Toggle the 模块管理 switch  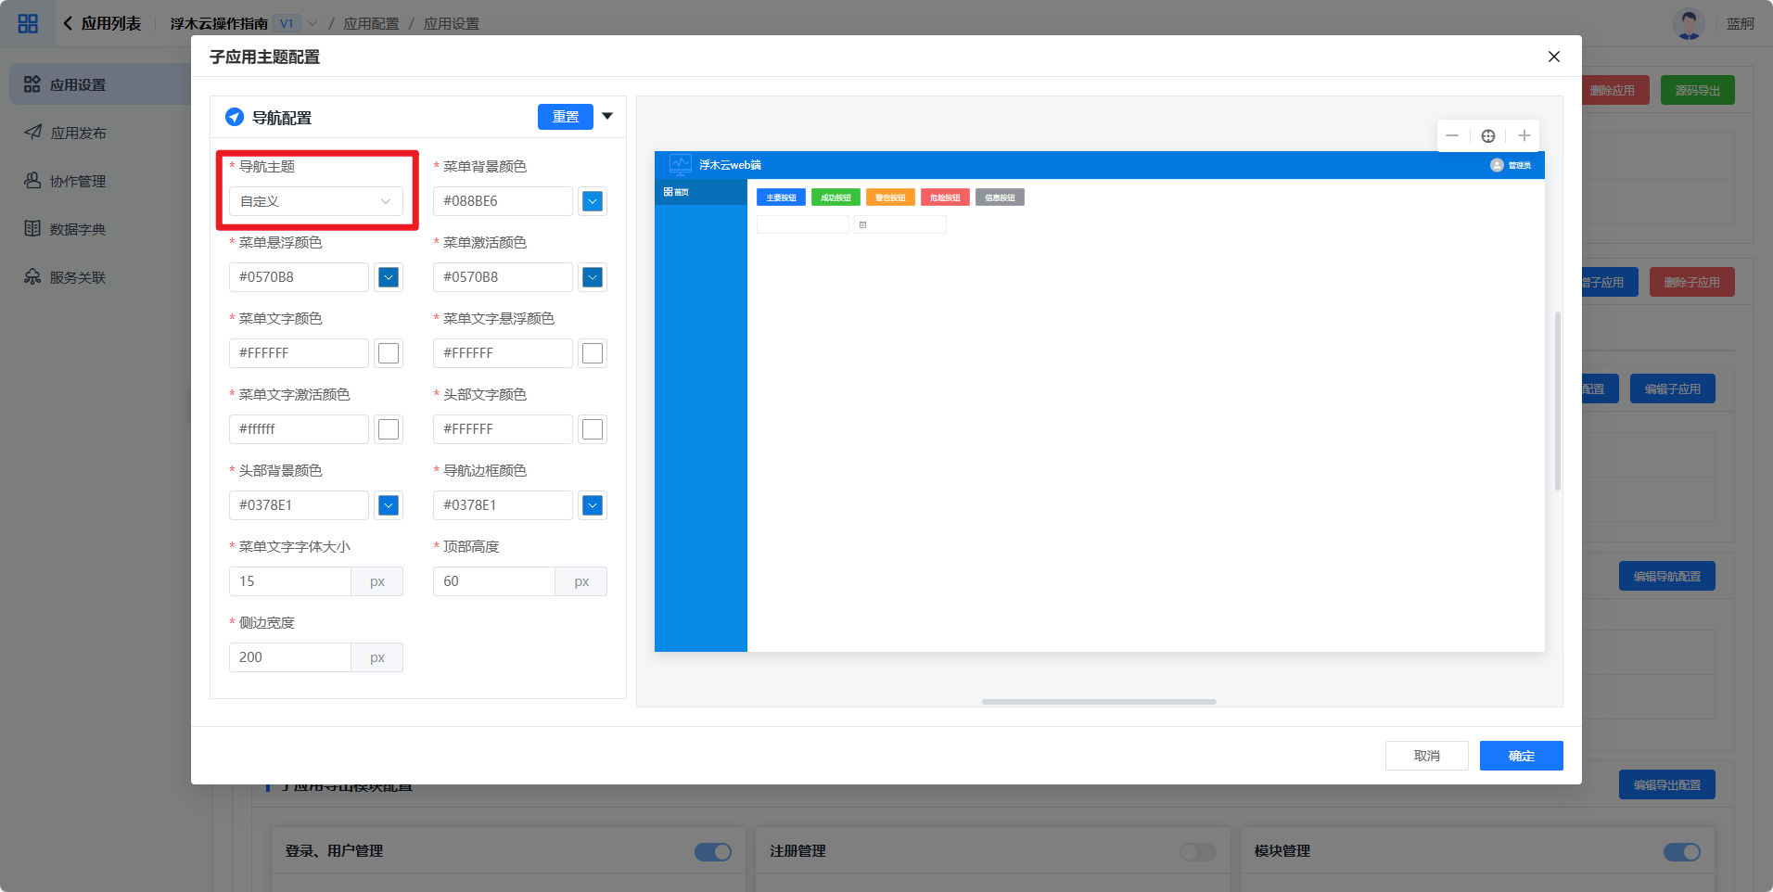pyautogui.click(x=1681, y=851)
